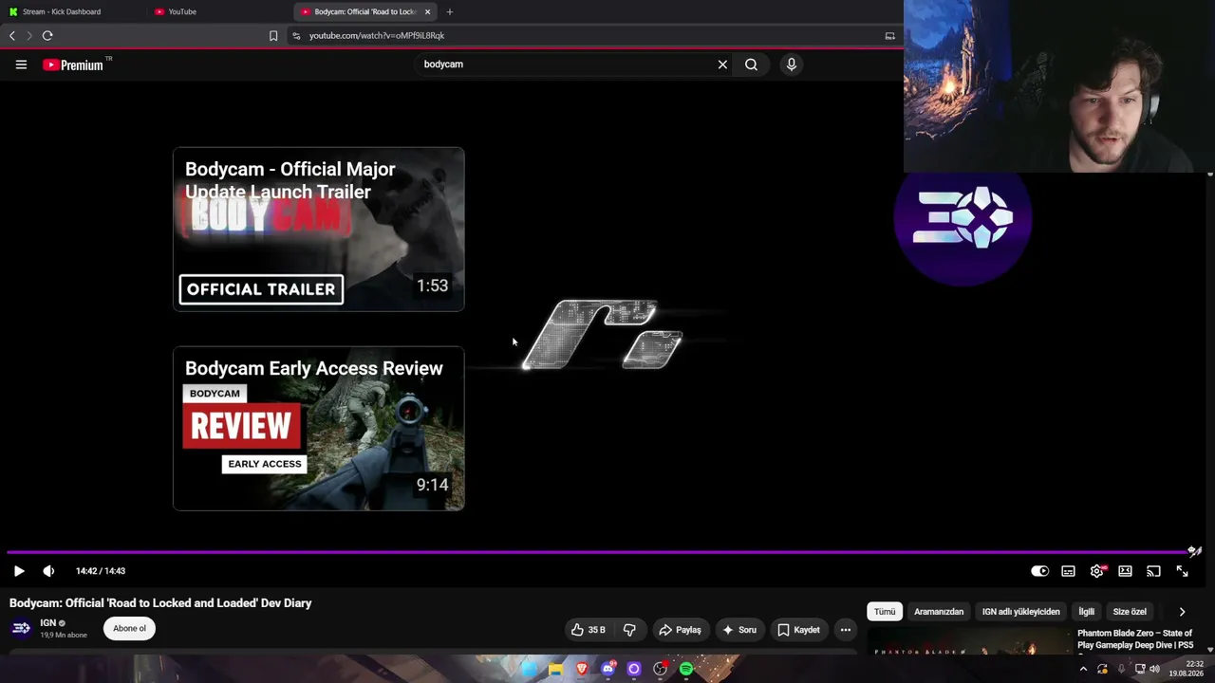Open the IGN channel name link
Image resolution: width=1215 pixels, height=683 pixels.
pyautogui.click(x=47, y=623)
